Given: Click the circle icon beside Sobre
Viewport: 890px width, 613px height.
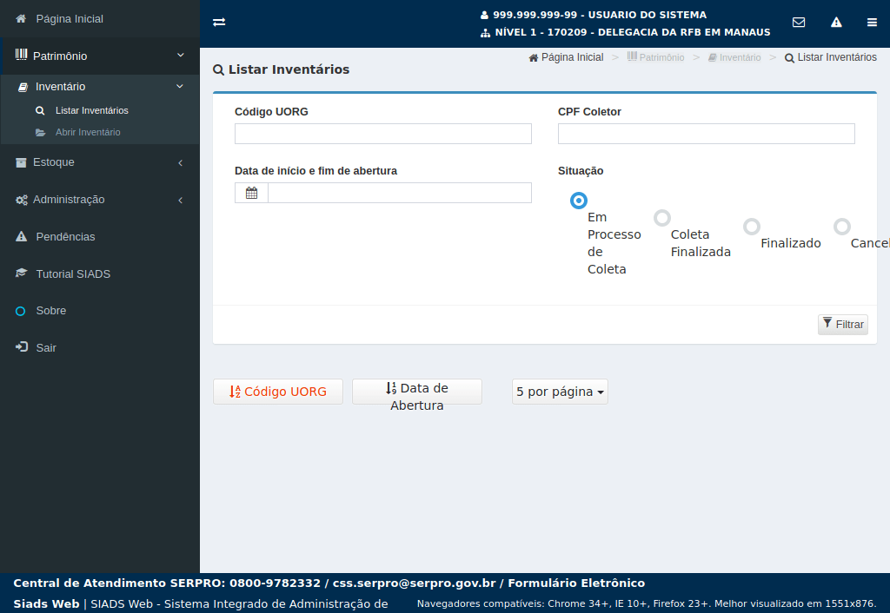Looking at the screenshot, I should 21,311.
